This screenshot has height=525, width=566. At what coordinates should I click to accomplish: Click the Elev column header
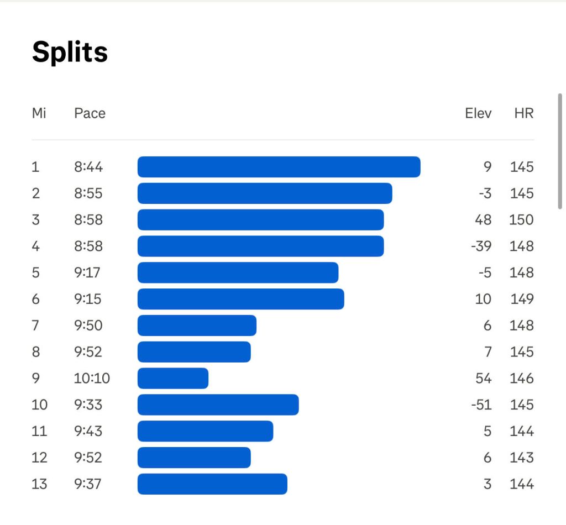pos(478,113)
